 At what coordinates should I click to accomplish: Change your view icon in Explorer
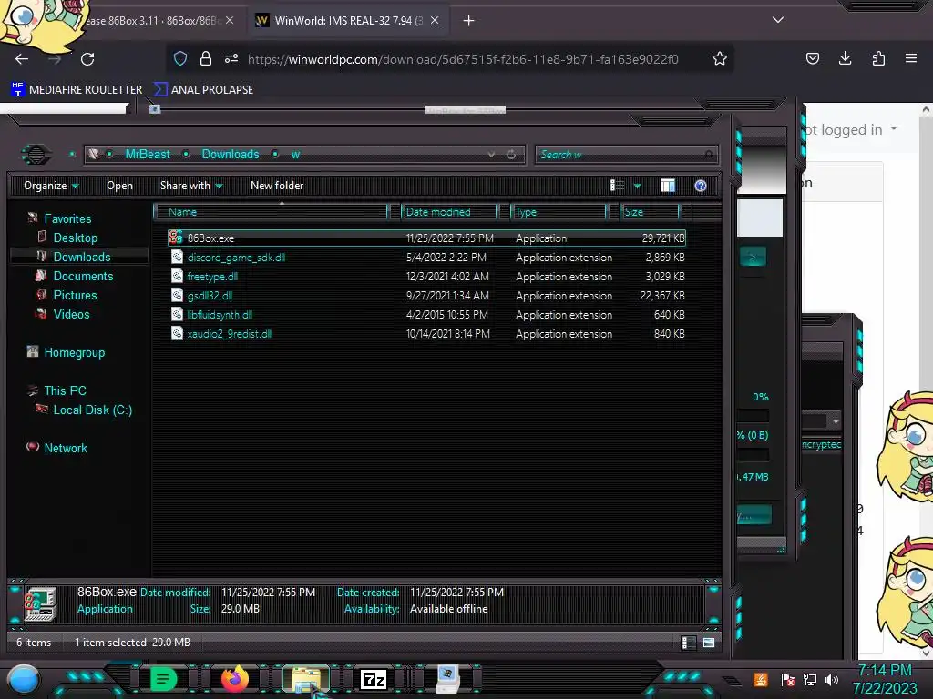pyautogui.click(x=617, y=186)
